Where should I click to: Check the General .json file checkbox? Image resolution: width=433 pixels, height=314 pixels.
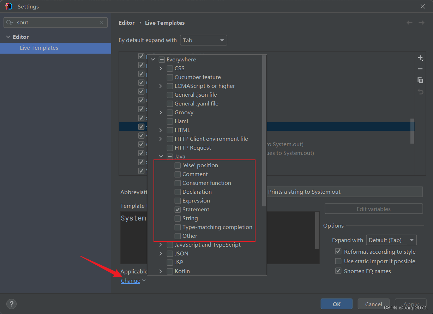tap(170, 95)
